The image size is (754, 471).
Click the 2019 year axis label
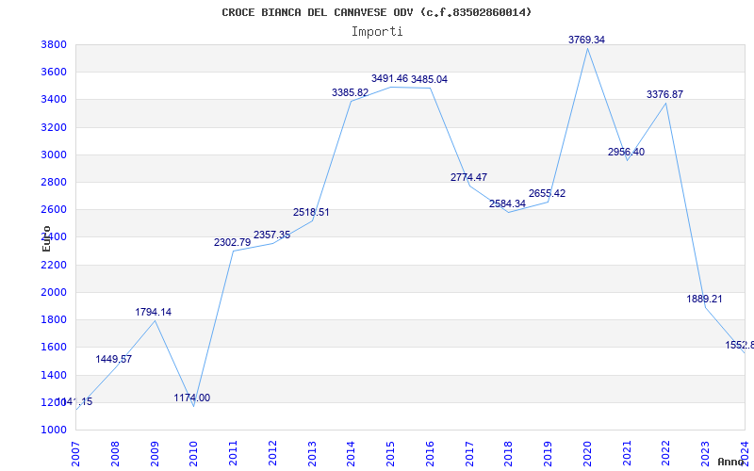[x=549, y=454]
